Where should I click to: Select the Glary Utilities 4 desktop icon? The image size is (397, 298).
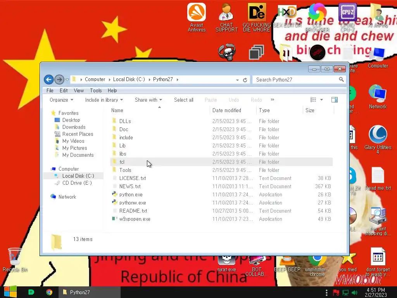tap(378, 139)
